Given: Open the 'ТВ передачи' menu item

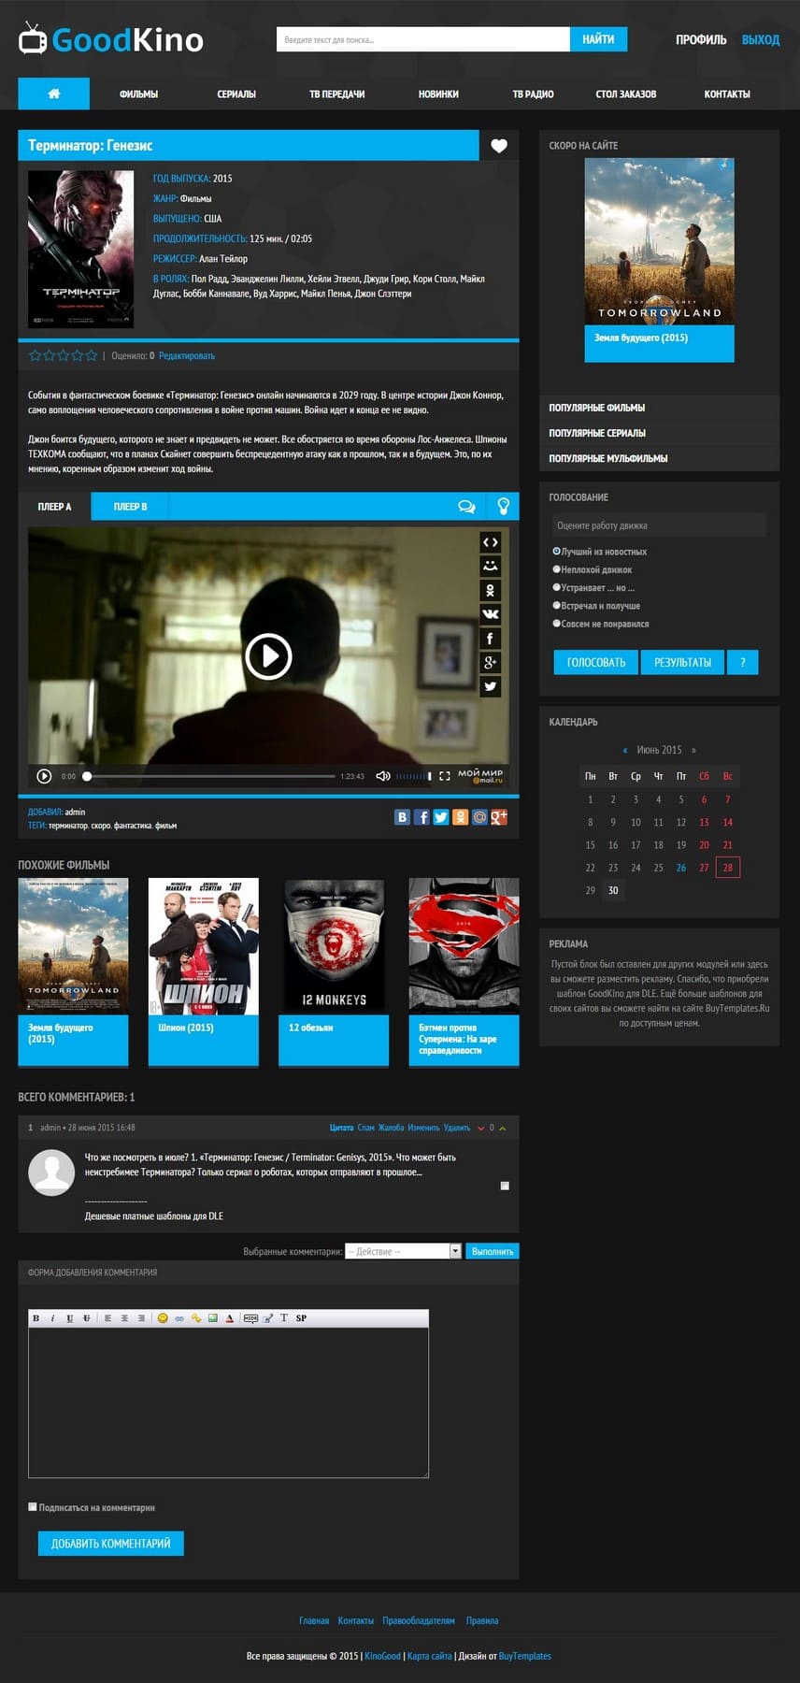Looking at the screenshot, I should click(336, 93).
